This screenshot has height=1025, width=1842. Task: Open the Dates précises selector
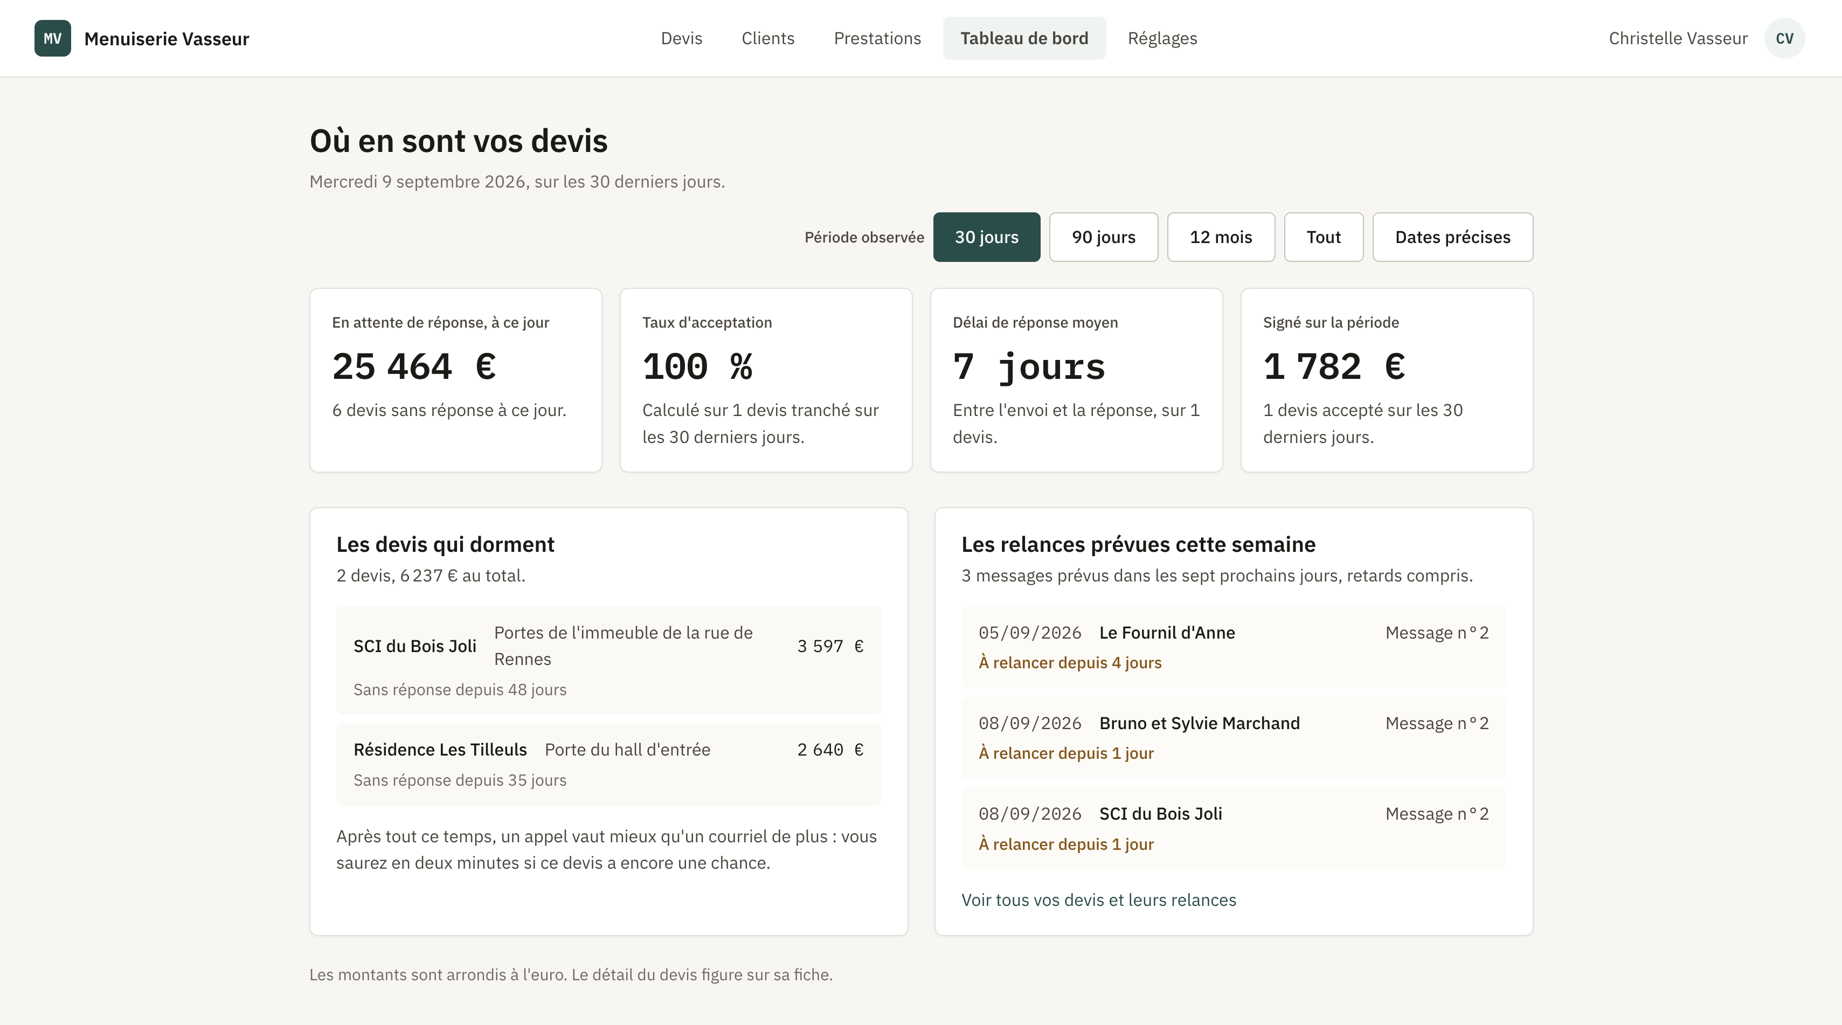point(1452,237)
